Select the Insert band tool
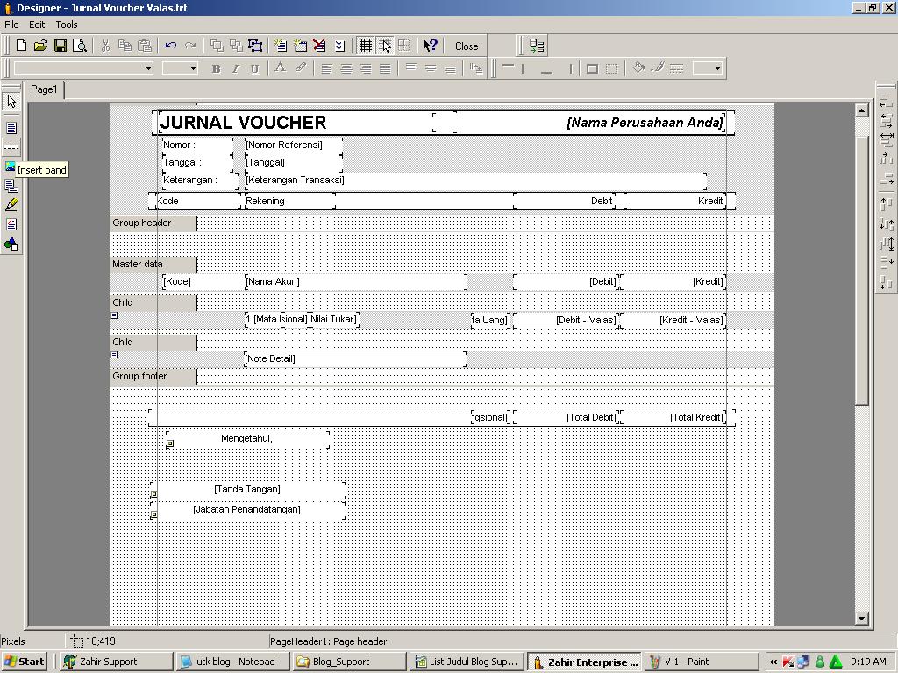This screenshot has width=898, height=673. click(11, 147)
